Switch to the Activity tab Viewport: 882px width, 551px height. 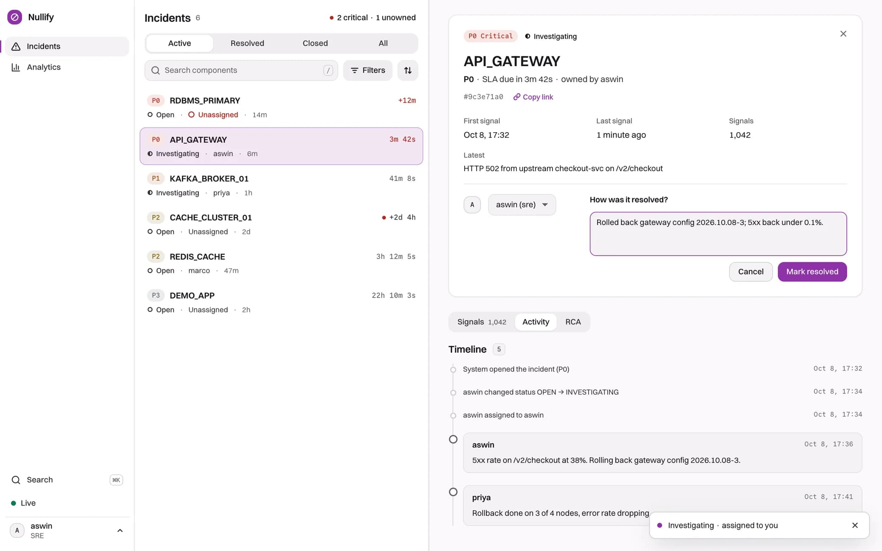click(x=536, y=322)
